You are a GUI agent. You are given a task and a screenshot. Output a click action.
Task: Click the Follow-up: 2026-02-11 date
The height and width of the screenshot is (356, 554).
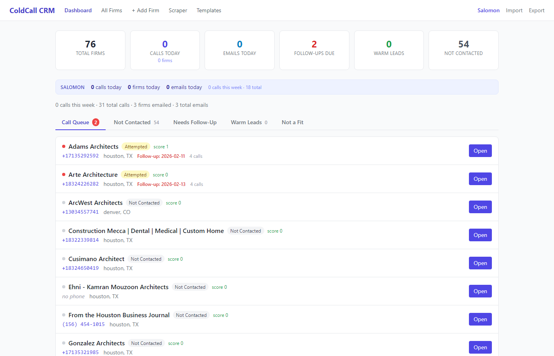pos(161,156)
